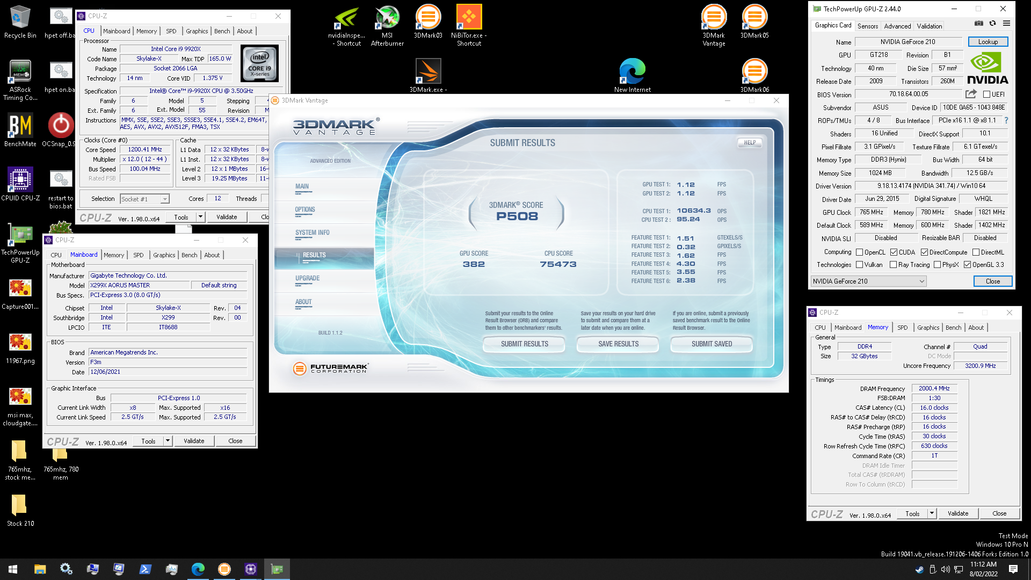The height and width of the screenshot is (580, 1031).
Task: Click Lookup button in GPU-Z
Action: pos(988,42)
